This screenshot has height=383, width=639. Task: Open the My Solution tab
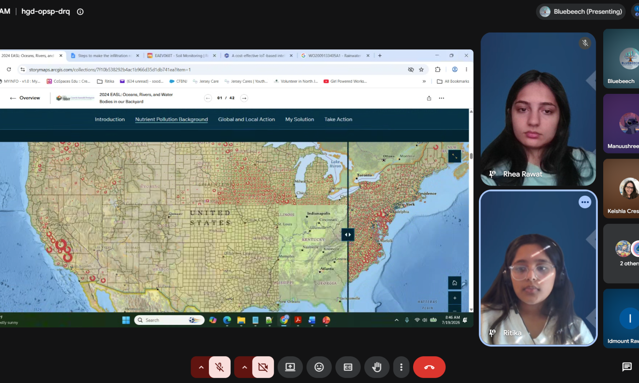[x=299, y=119]
